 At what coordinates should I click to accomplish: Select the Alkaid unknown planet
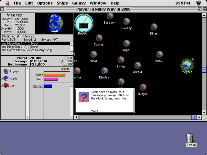pyautogui.click(x=137, y=65)
